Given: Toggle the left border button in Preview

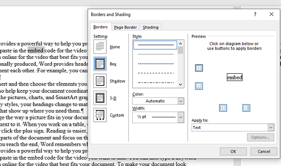Looking at the screenshot, I should (223, 108).
